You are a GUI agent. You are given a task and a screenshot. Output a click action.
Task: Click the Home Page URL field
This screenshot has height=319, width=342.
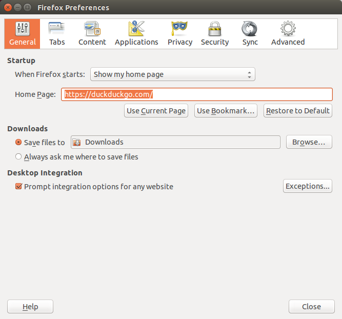tap(197, 94)
